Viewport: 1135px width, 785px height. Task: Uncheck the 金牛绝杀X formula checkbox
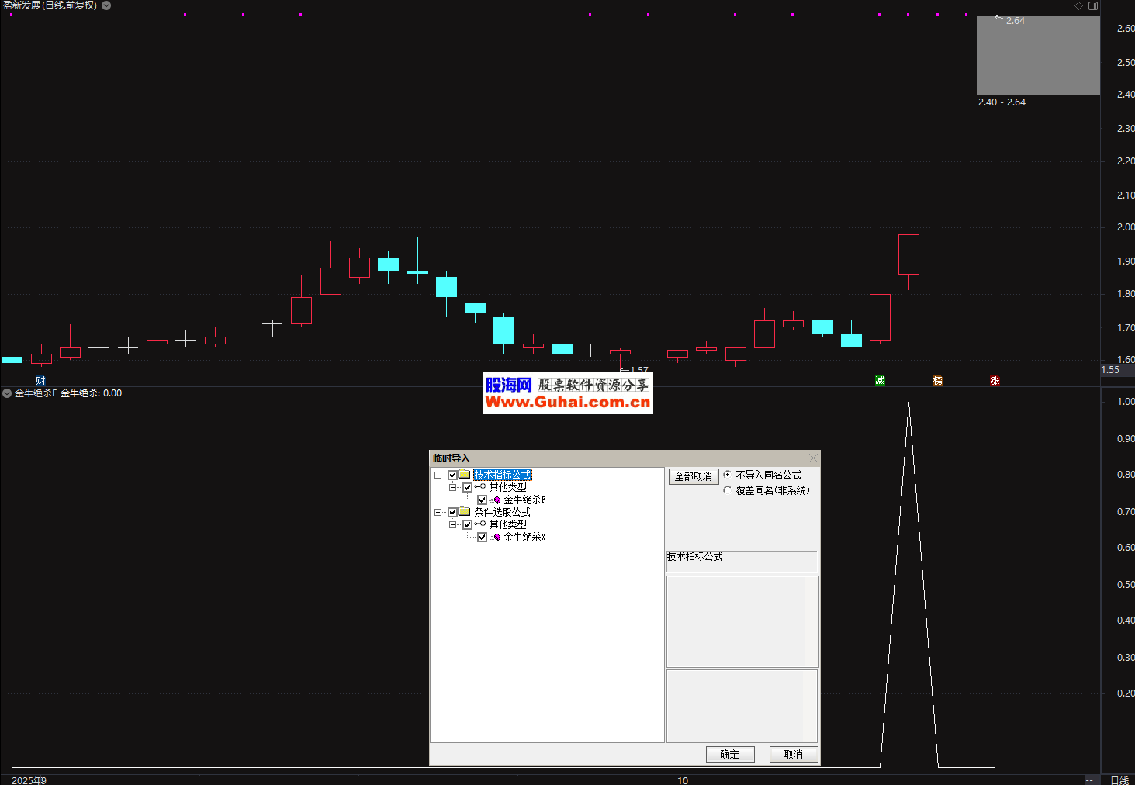[x=482, y=538]
